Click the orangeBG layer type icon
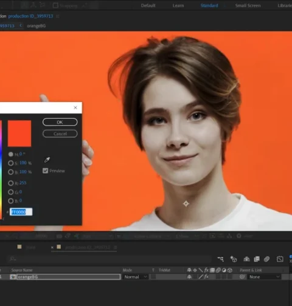Image resolution: width=292 pixels, height=306 pixels. [13, 277]
